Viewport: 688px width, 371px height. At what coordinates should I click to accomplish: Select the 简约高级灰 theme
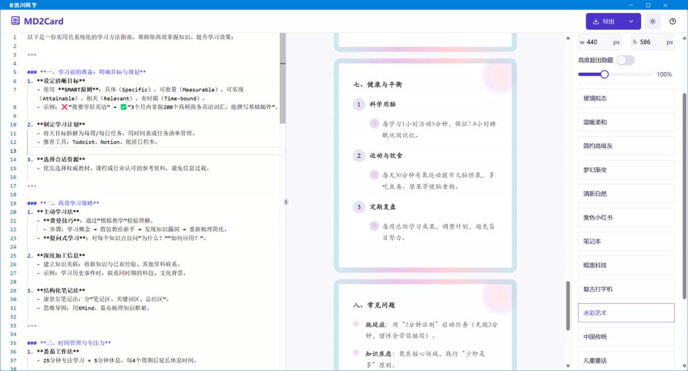point(626,146)
